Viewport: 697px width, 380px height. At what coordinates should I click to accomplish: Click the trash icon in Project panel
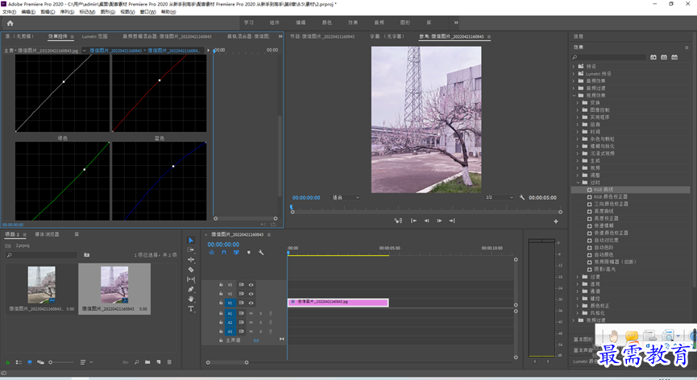tap(169, 362)
